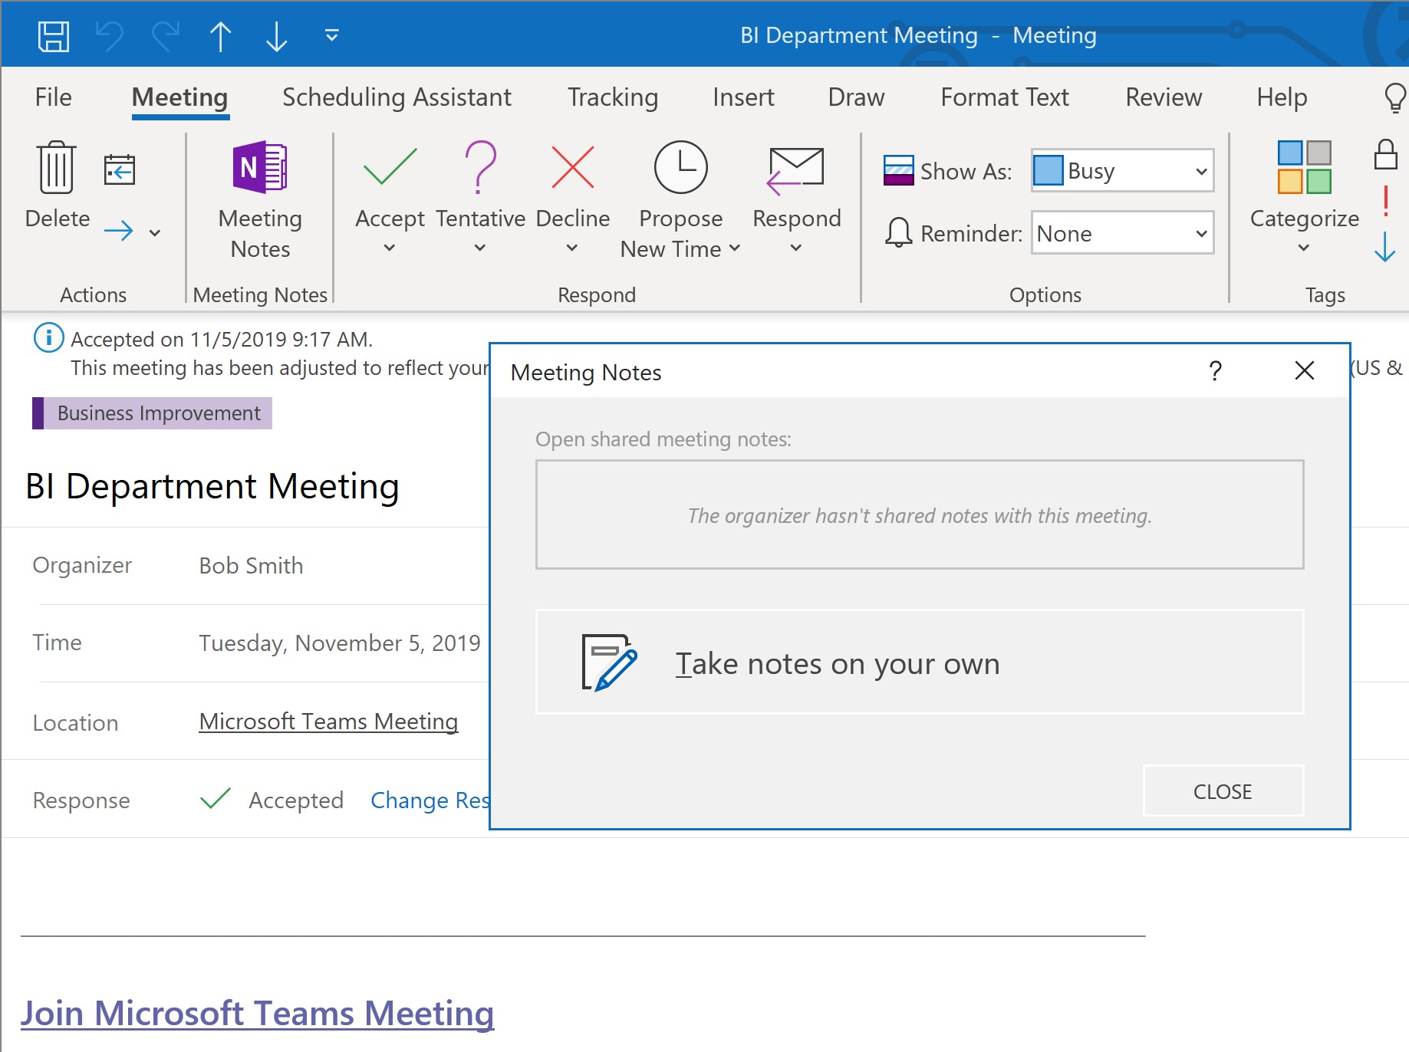This screenshot has width=1409, height=1052.
Task: Click the Accept green checkmark icon
Action: (390, 167)
